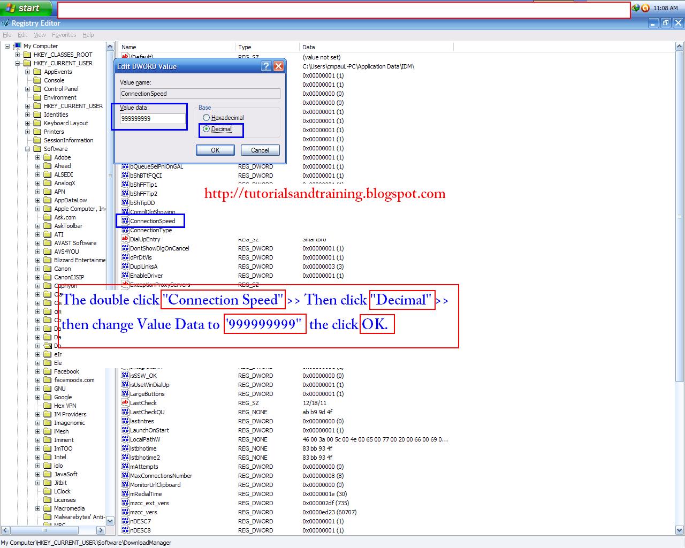The width and height of the screenshot is (685, 548).
Task: Click the LocalPathW binary value icon
Action: [x=125, y=439]
